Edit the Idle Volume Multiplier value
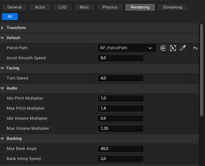205x166 pixels. (120, 119)
